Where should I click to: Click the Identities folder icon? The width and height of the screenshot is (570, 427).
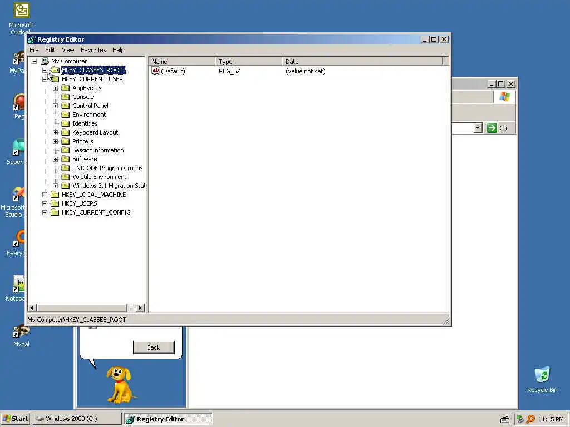(66, 123)
